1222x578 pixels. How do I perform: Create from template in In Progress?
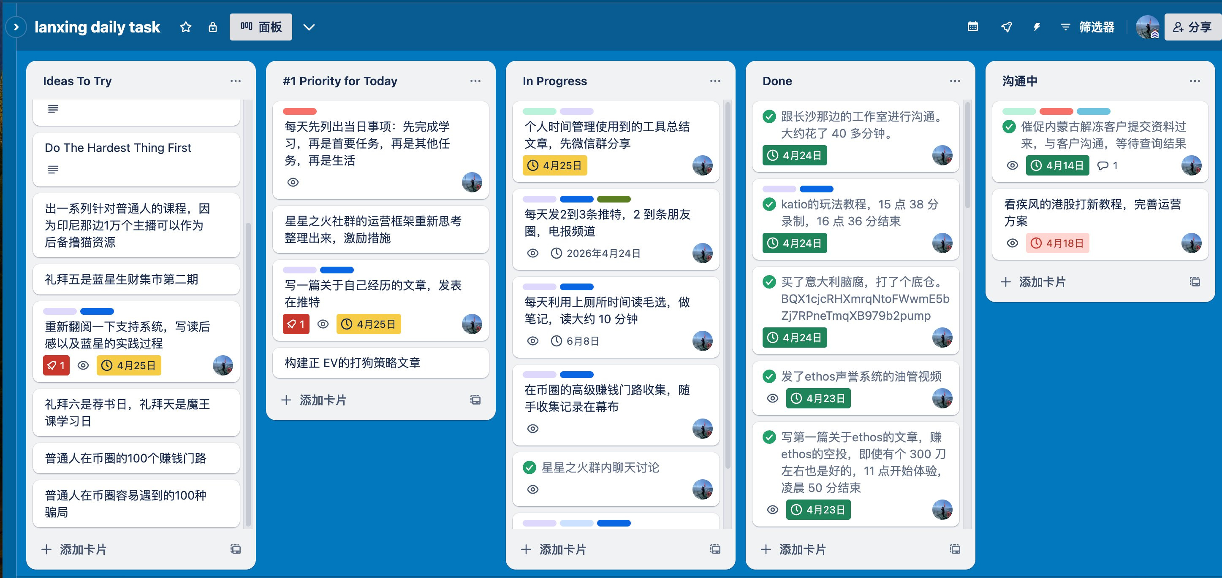(715, 549)
